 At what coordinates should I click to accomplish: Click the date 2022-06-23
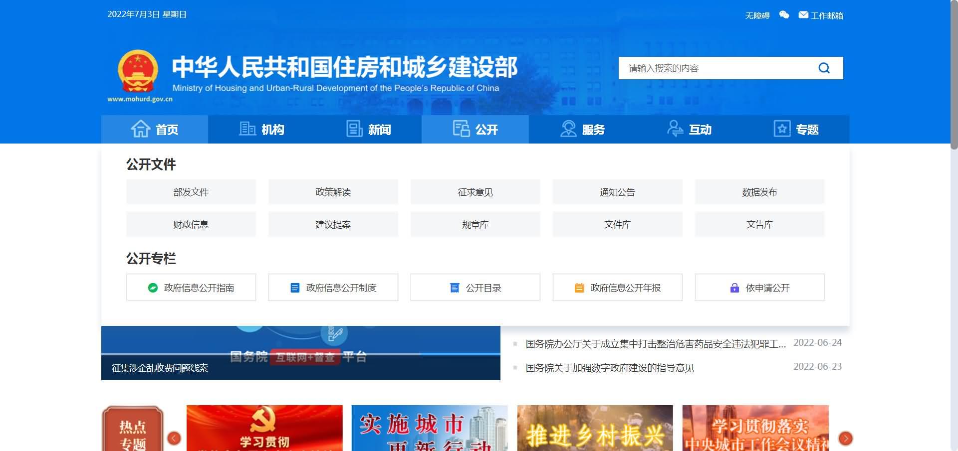pos(817,367)
